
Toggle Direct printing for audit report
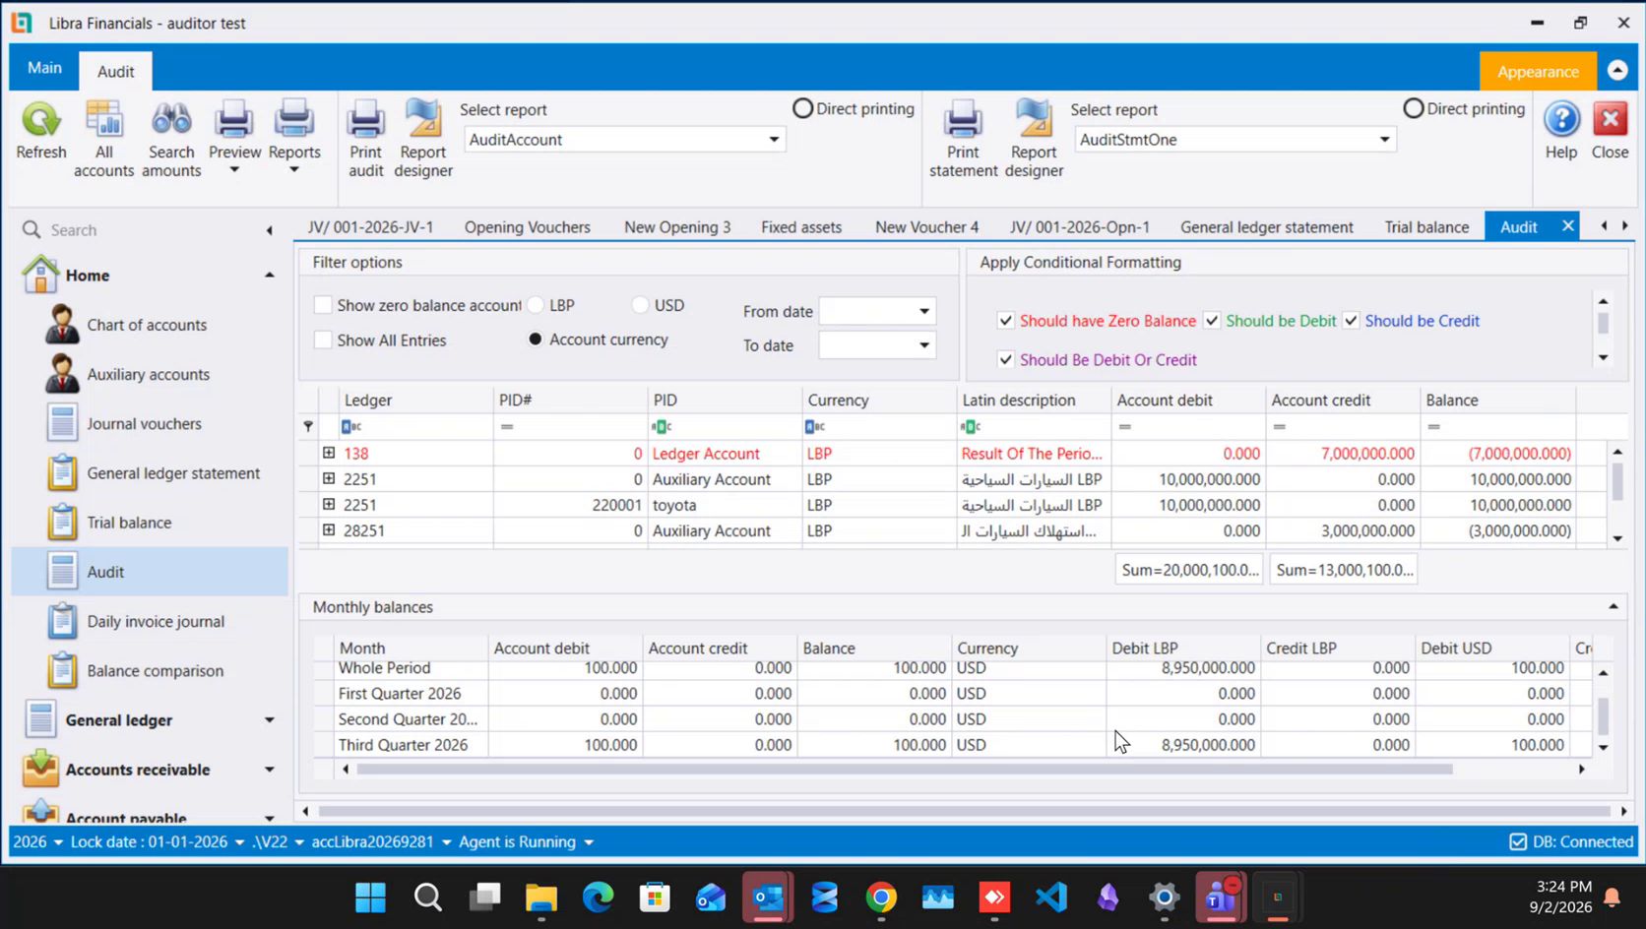pos(803,108)
